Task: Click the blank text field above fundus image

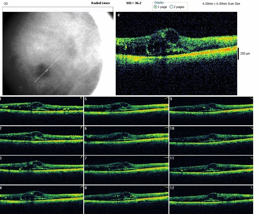Action: point(58,9)
